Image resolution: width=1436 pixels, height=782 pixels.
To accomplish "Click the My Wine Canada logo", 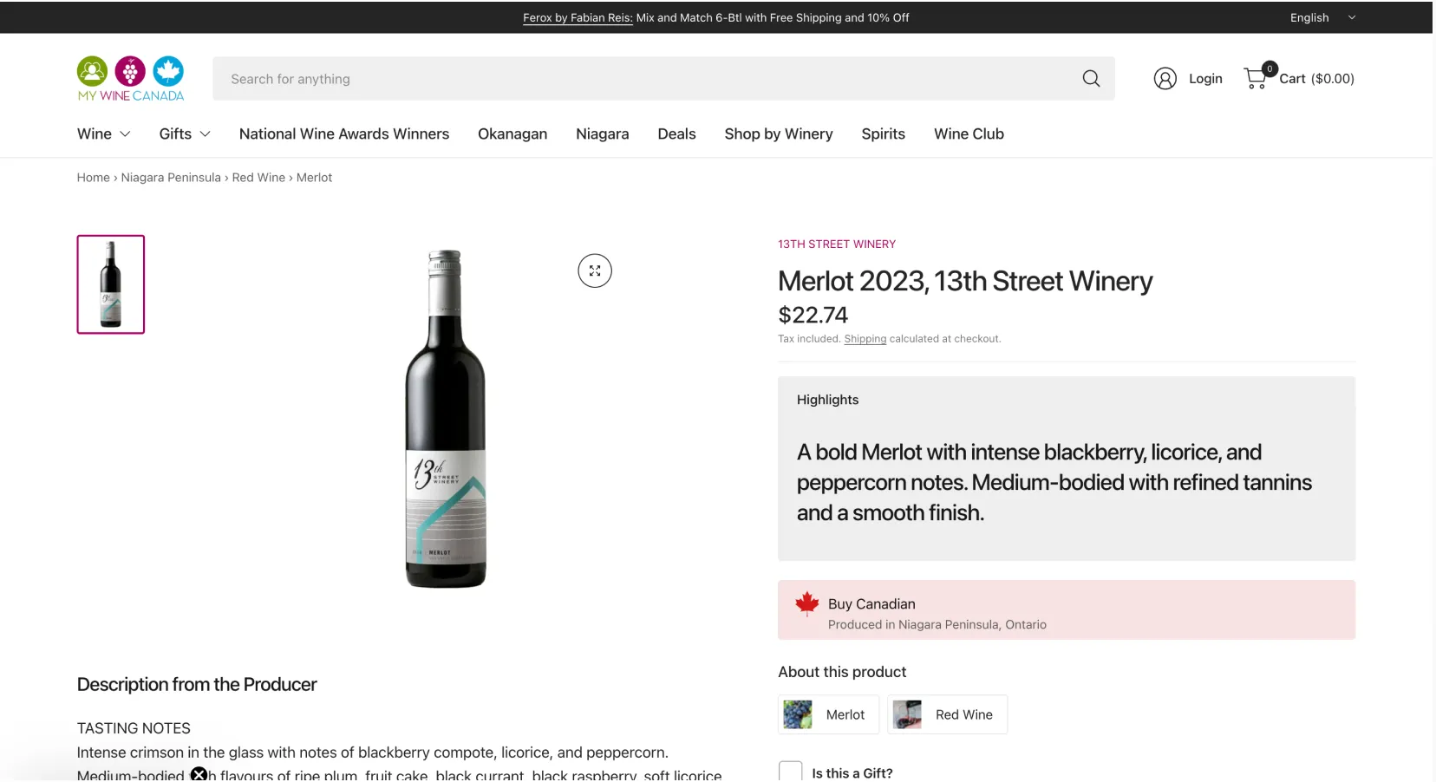I will pos(130,79).
